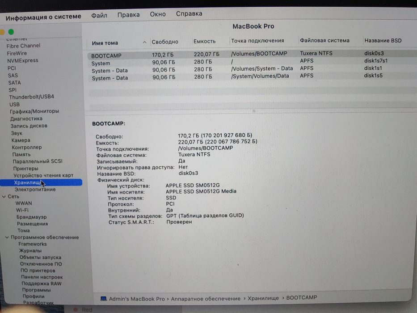Select Контроллер in sidebar
Viewport: 417px width, 313px height.
(x=27, y=148)
